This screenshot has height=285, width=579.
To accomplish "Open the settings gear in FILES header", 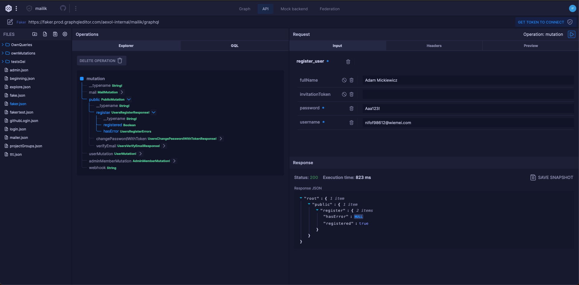I will click(x=65, y=34).
